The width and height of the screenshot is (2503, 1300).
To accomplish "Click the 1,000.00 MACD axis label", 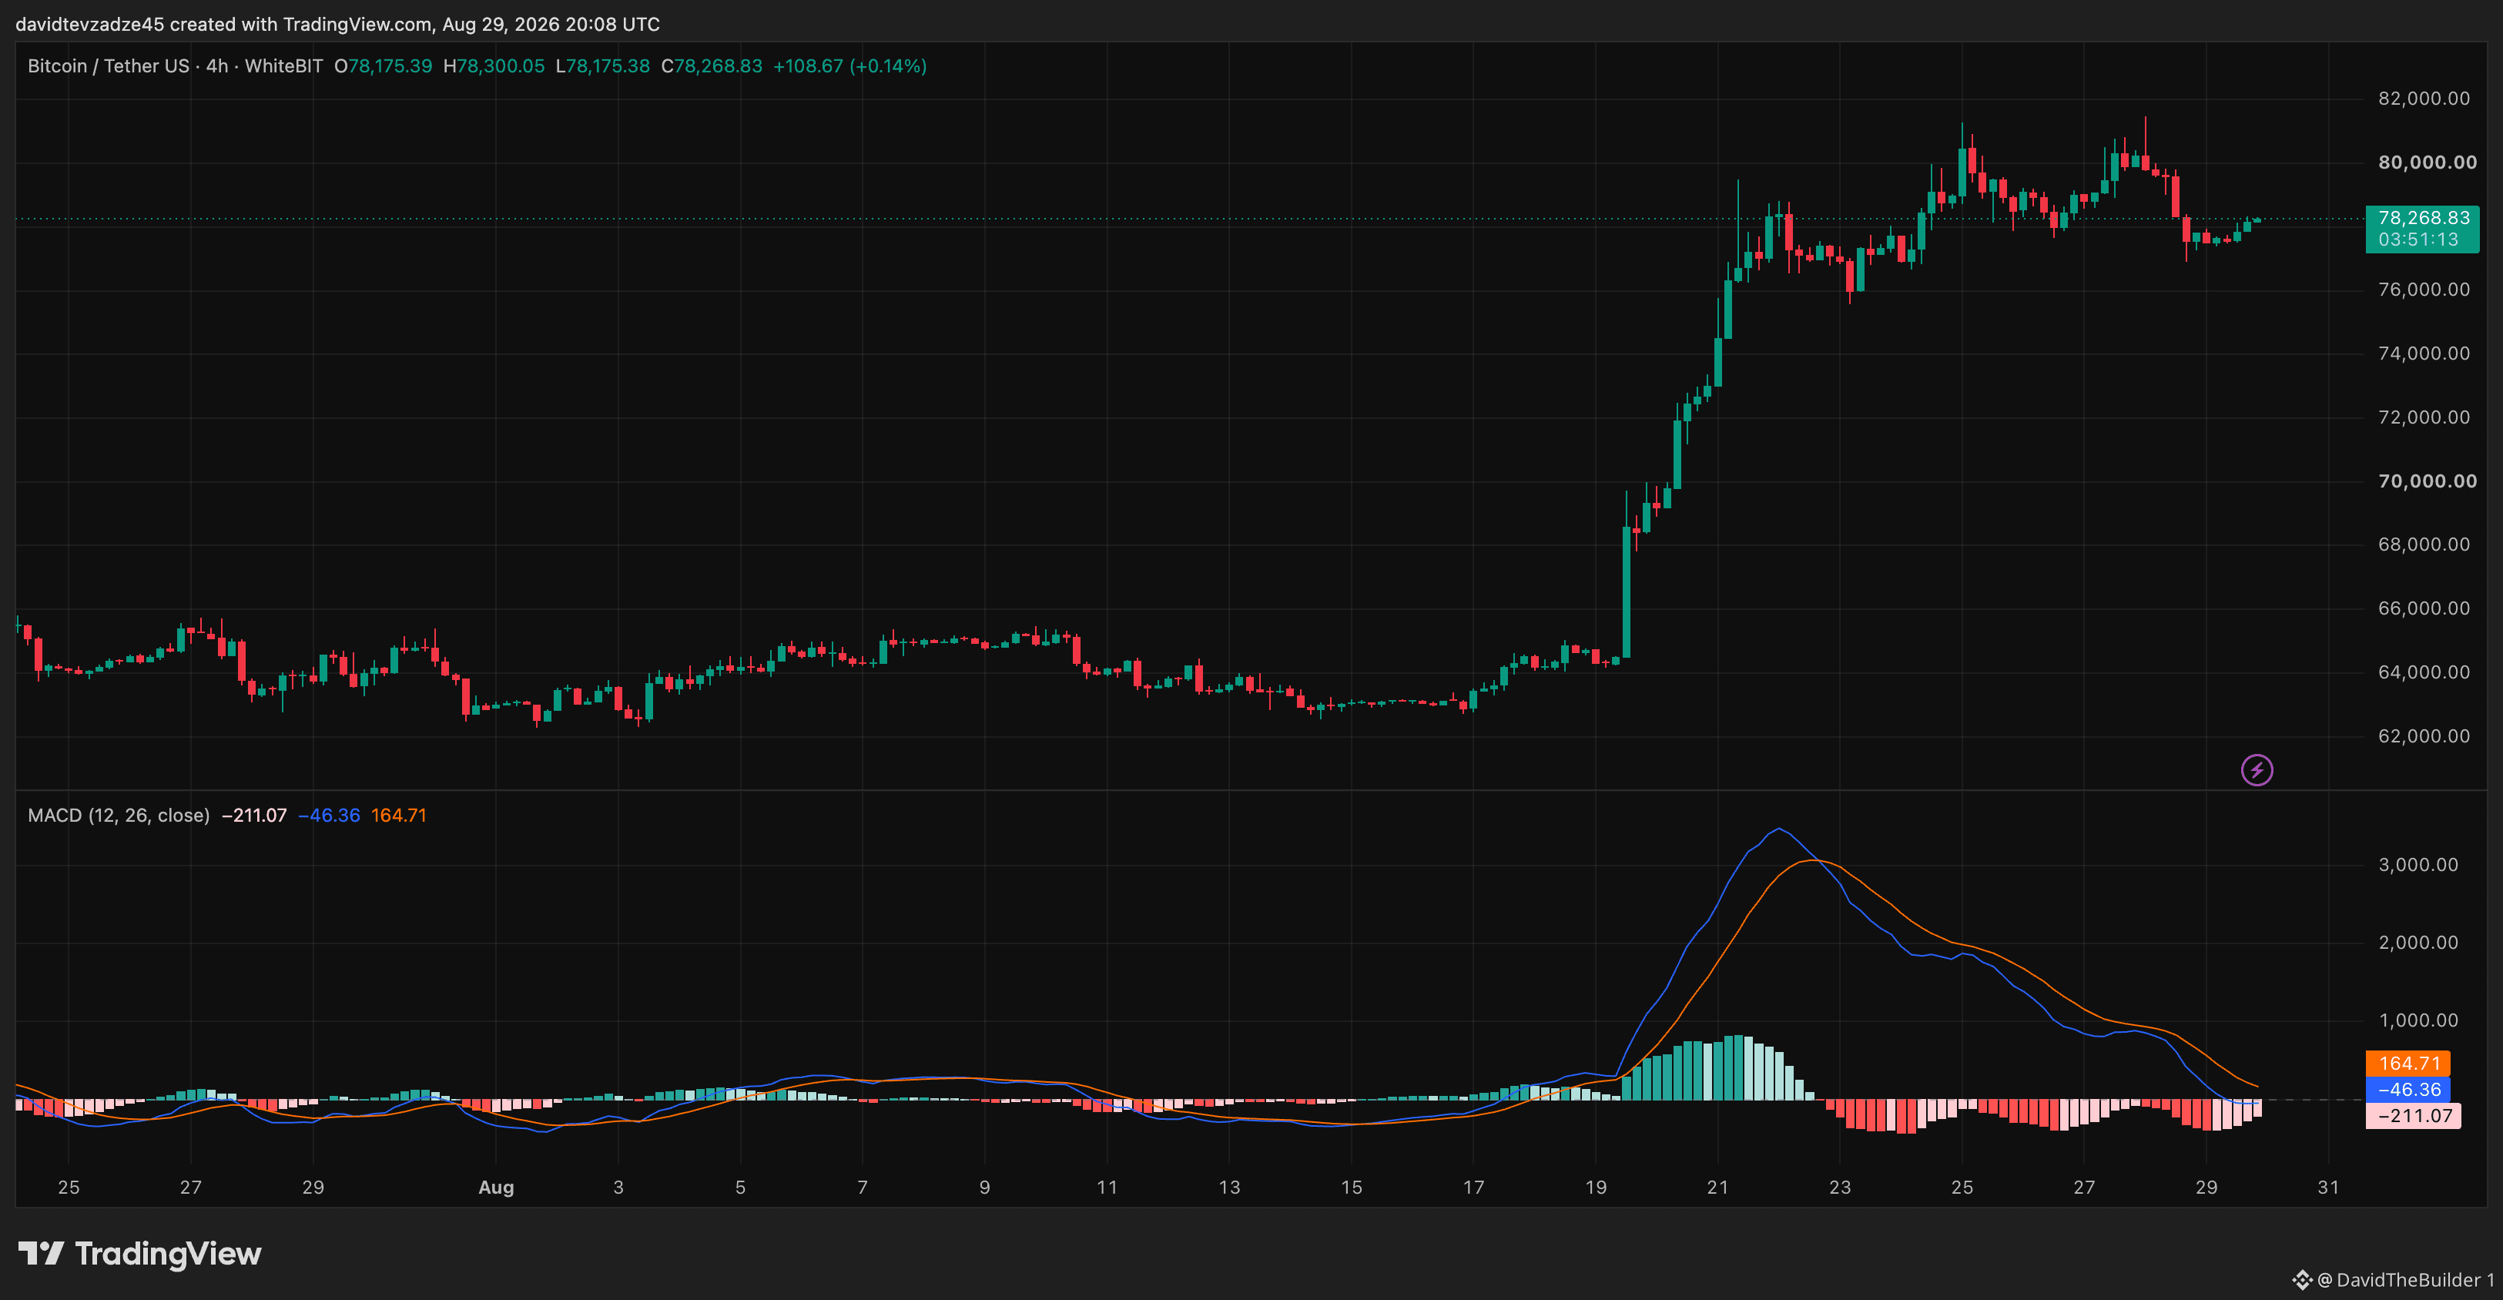I will point(2418,1020).
